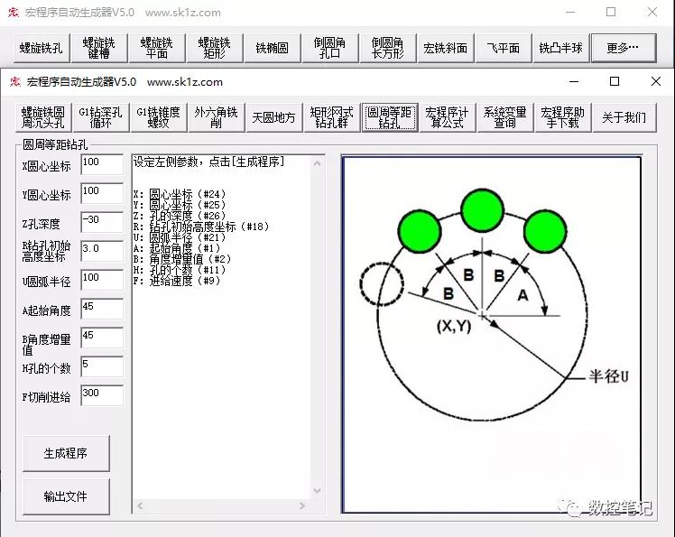Viewport: 675px width, 537px height.
Task: Focus the Z孔深度 input field
Action: 101,221
